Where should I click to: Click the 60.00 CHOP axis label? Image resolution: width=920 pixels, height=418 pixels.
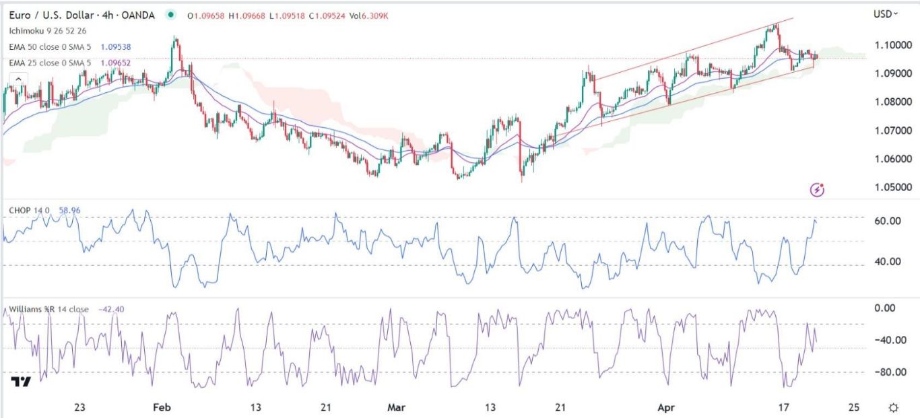click(886, 221)
